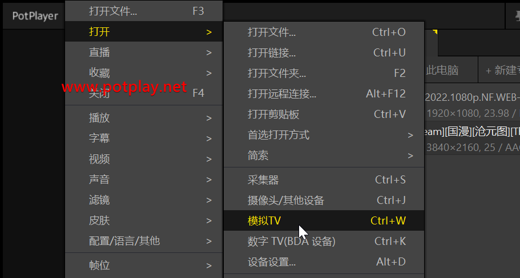
Task: Open 设备设置... Alt+D entry
Action: pyautogui.click(x=324, y=262)
